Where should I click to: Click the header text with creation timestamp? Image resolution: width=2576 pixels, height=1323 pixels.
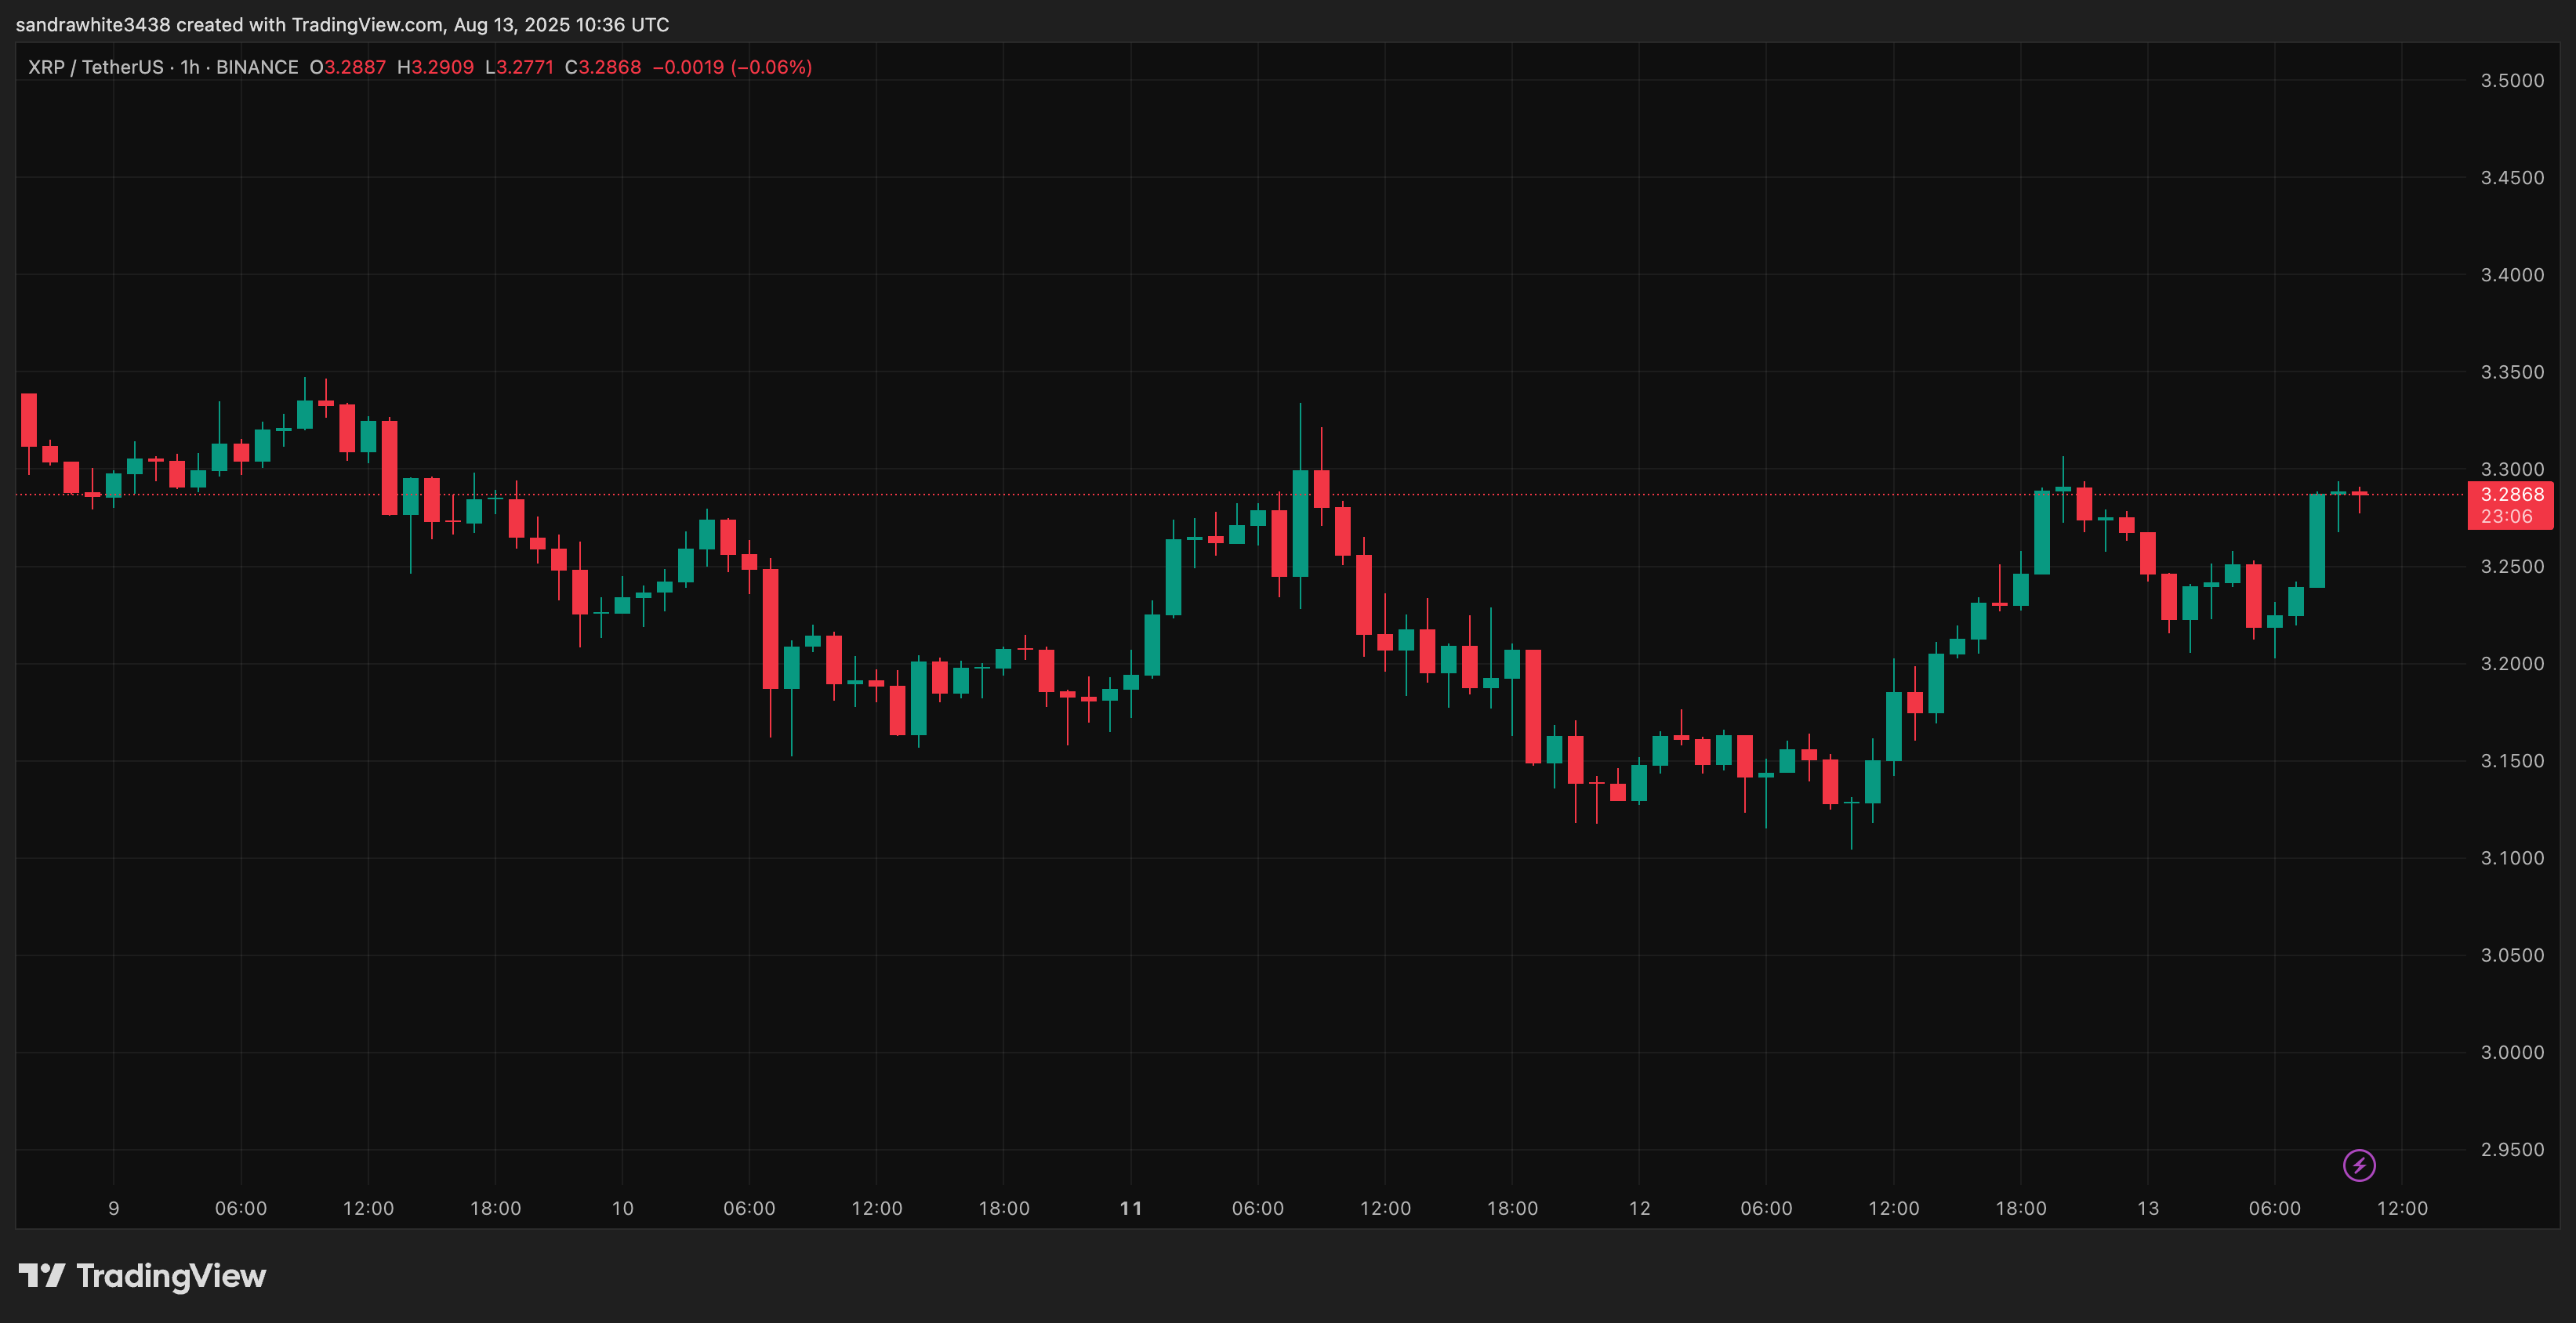point(343,24)
